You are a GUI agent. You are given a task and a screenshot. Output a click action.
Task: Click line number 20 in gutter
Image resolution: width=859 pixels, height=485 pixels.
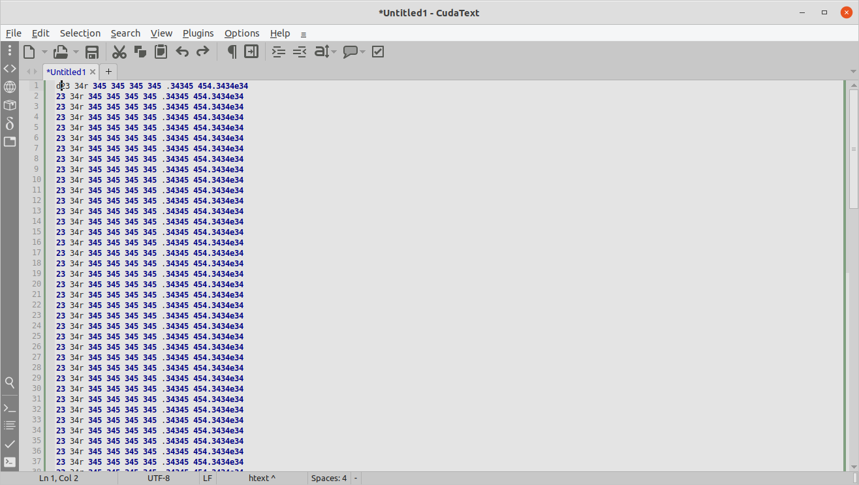36,284
